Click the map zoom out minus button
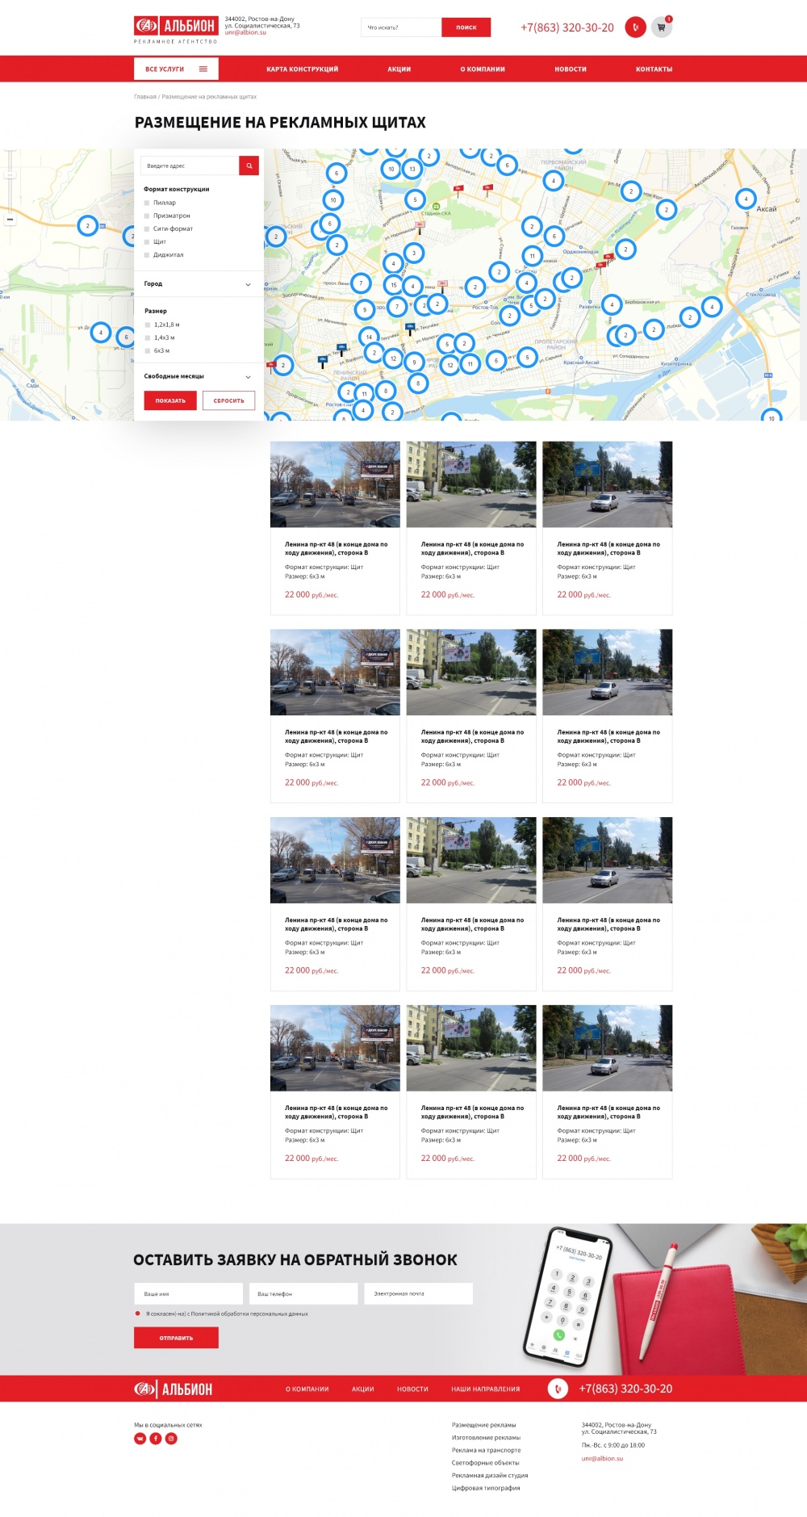The height and width of the screenshot is (1517, 807). pyautogui.click(x=10, y=219)
